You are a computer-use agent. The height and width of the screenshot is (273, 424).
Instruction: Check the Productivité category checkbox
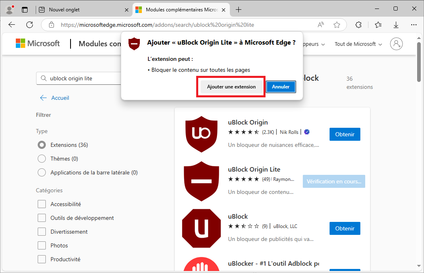(42, 259)
